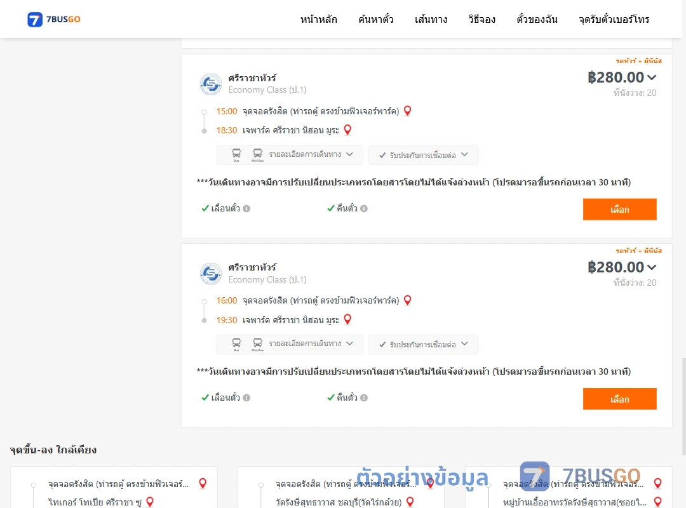Open map pin for 18:30 arrival stop
Viewport: 686px width, 508px height.
point(347,130)
